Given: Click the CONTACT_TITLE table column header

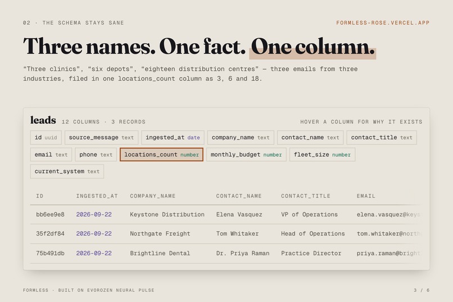Looking at the screenshot, I should (306, 196).
